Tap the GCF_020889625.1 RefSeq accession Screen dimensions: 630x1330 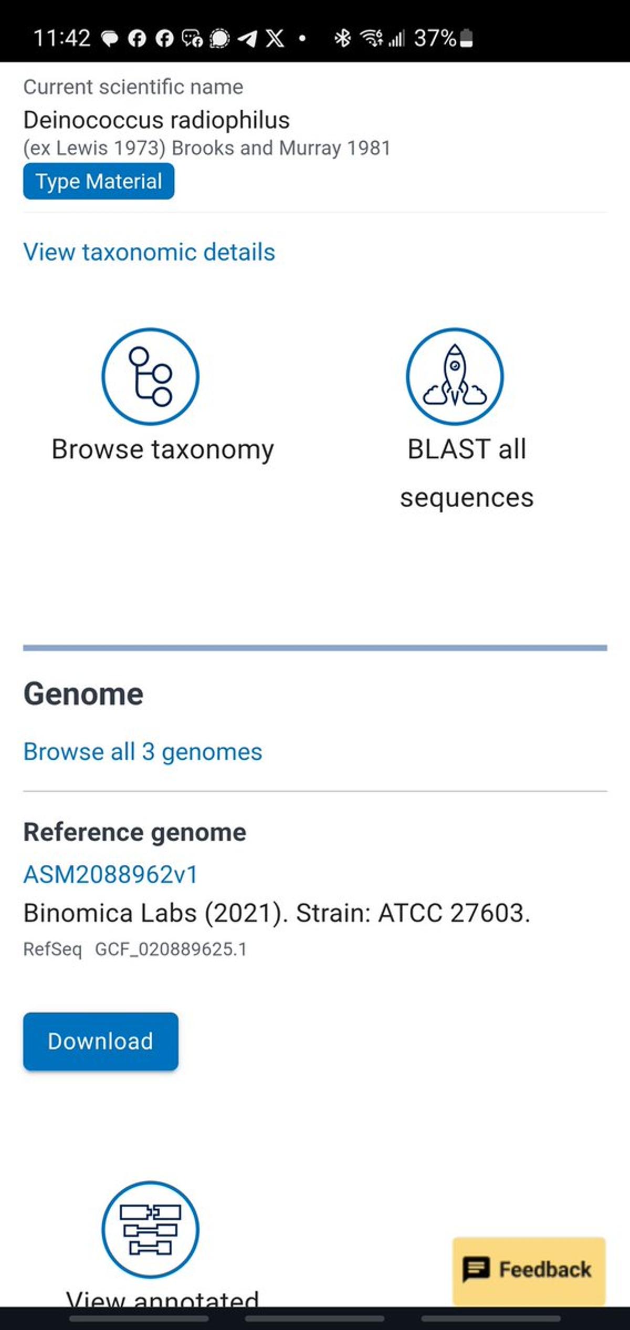[171, 949]
